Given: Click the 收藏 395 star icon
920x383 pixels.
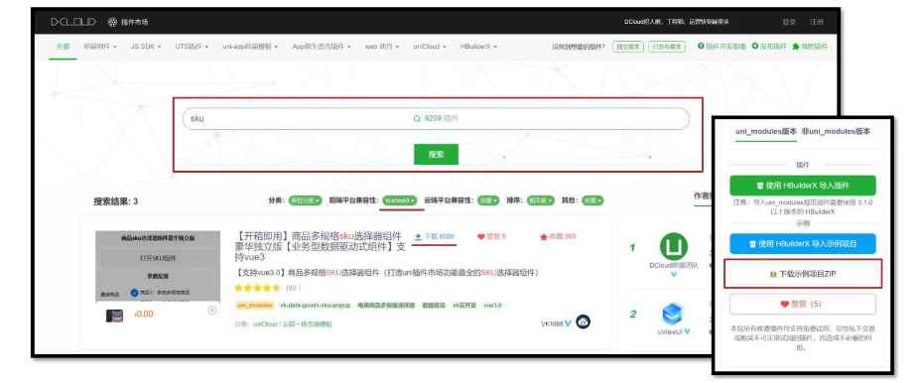Looking at the screenshot, I should (x=543, y=236).
